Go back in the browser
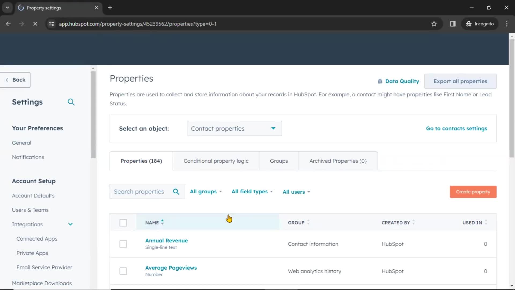 click(x=8, y=24)
